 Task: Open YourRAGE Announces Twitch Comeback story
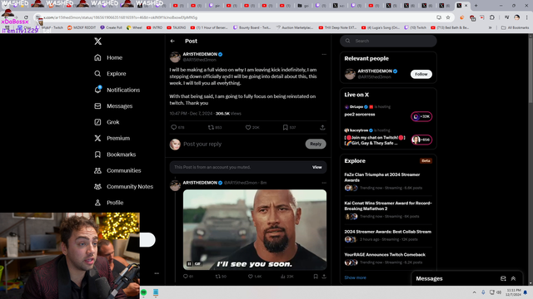click(388, 258)
